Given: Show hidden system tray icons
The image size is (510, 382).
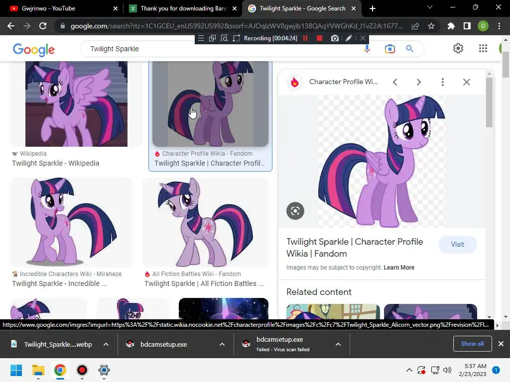Looking at the screenshot, I should click(409, 370).
